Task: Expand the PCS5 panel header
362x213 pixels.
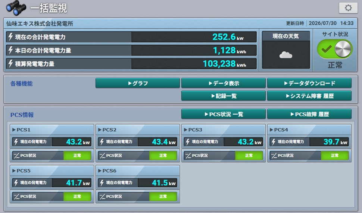Action: pos(52,171)
